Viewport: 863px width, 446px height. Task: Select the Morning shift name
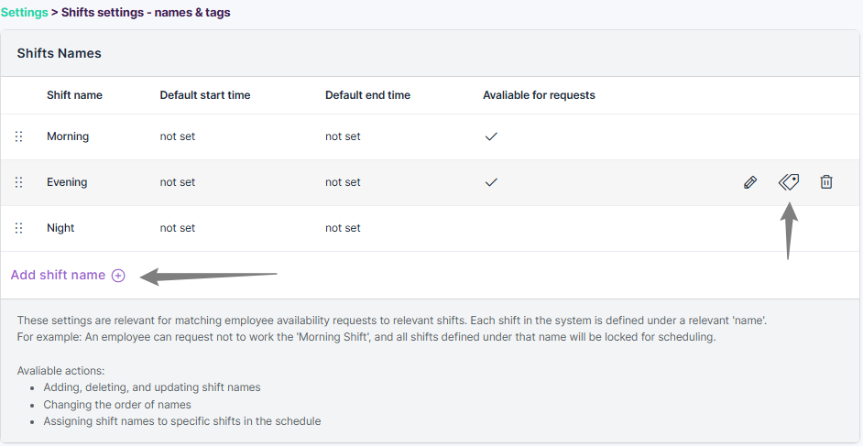click(x=68, y=136)
